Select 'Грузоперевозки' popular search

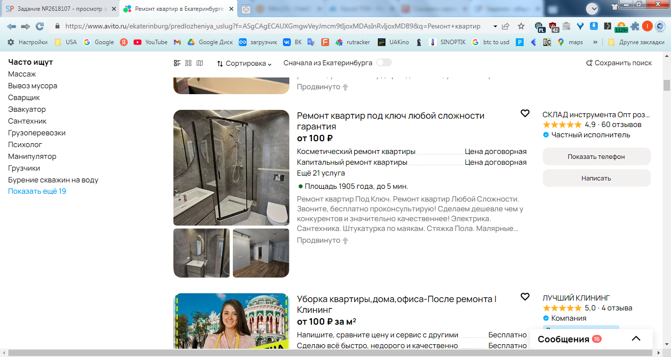pyautogui.click(x=37, y=133)
